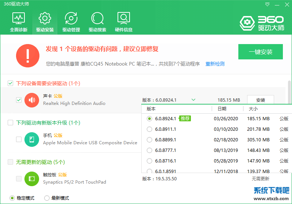The image size is (292, 204).
Task: Click the 一键安装 one-click install button
Action: 261,52
